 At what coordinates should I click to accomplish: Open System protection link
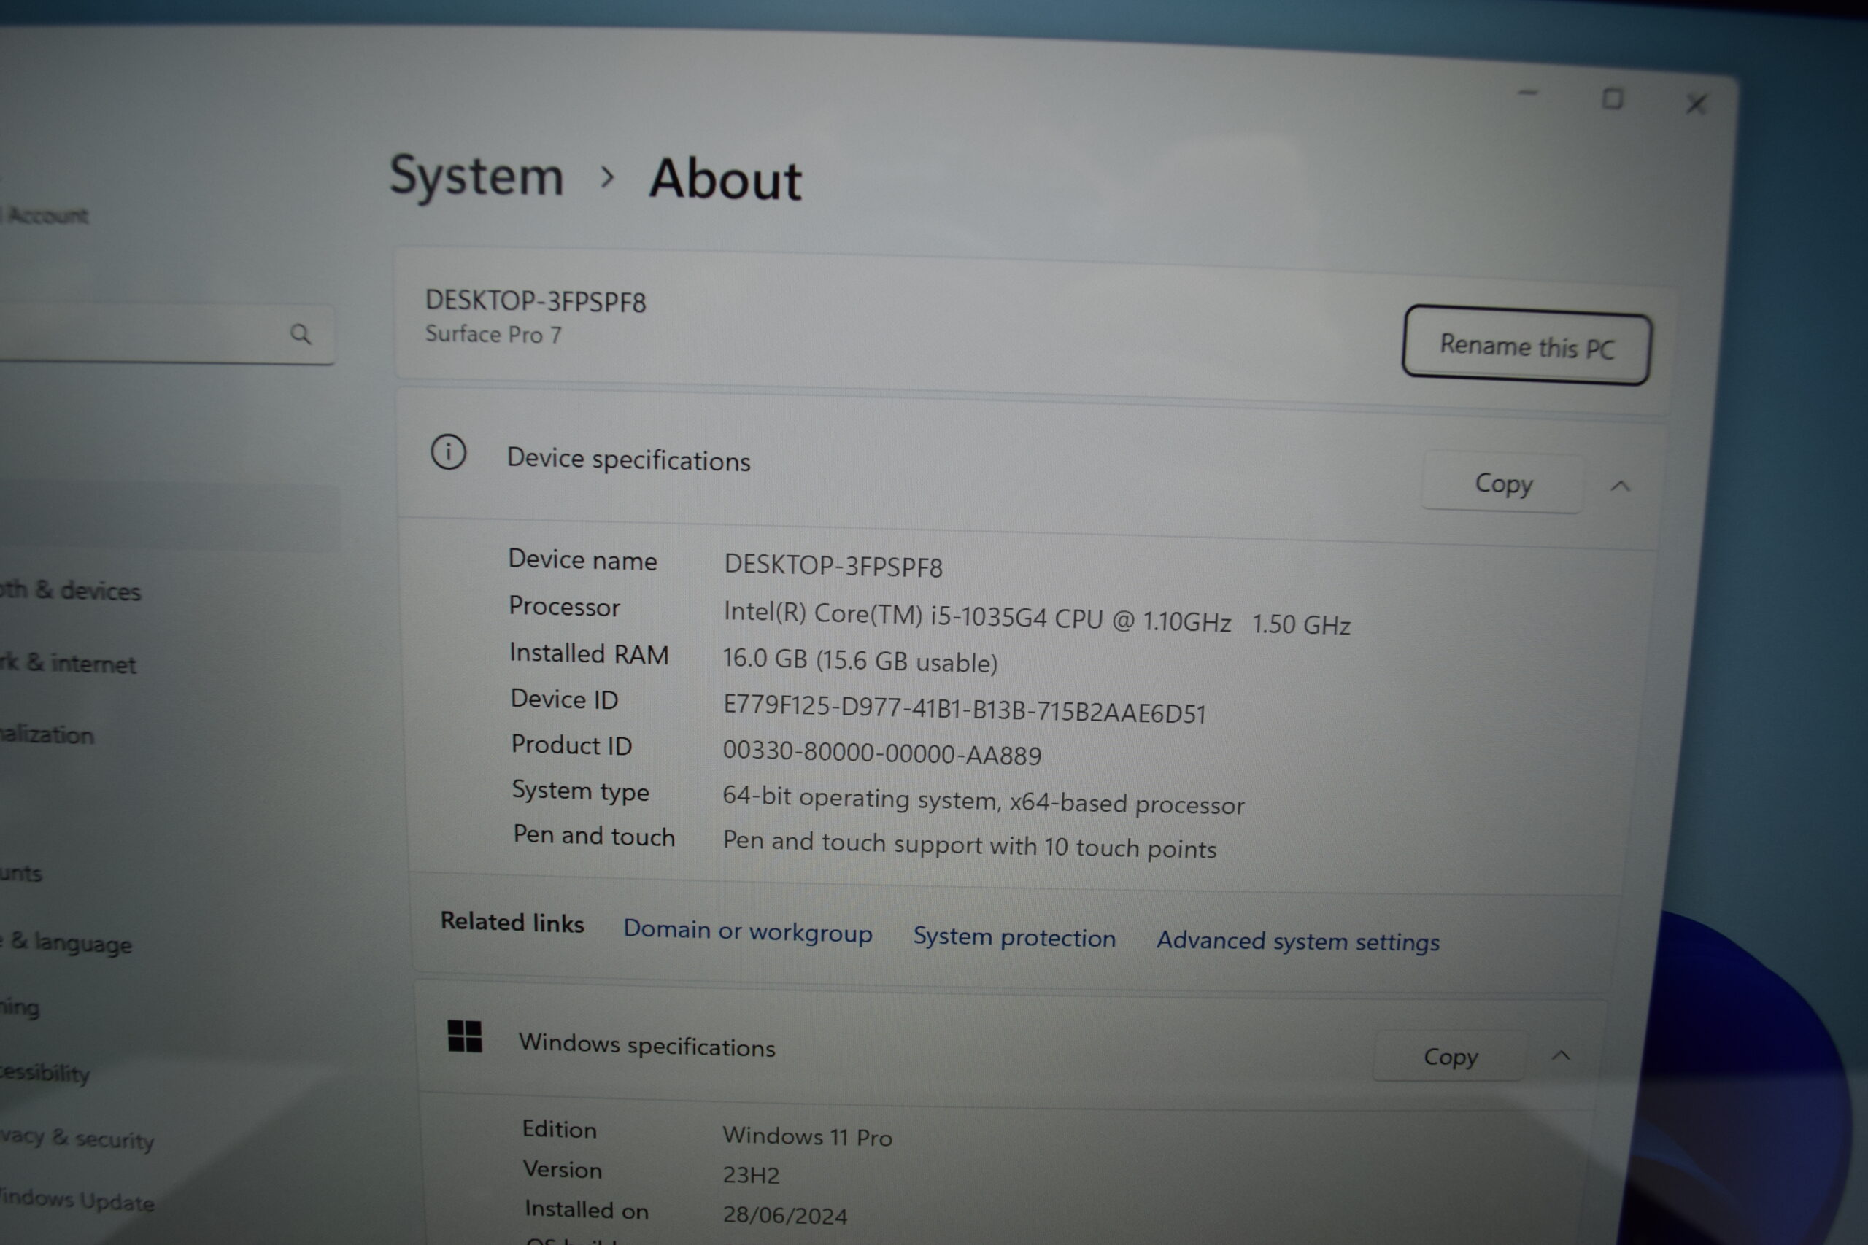pos(1014,937)
